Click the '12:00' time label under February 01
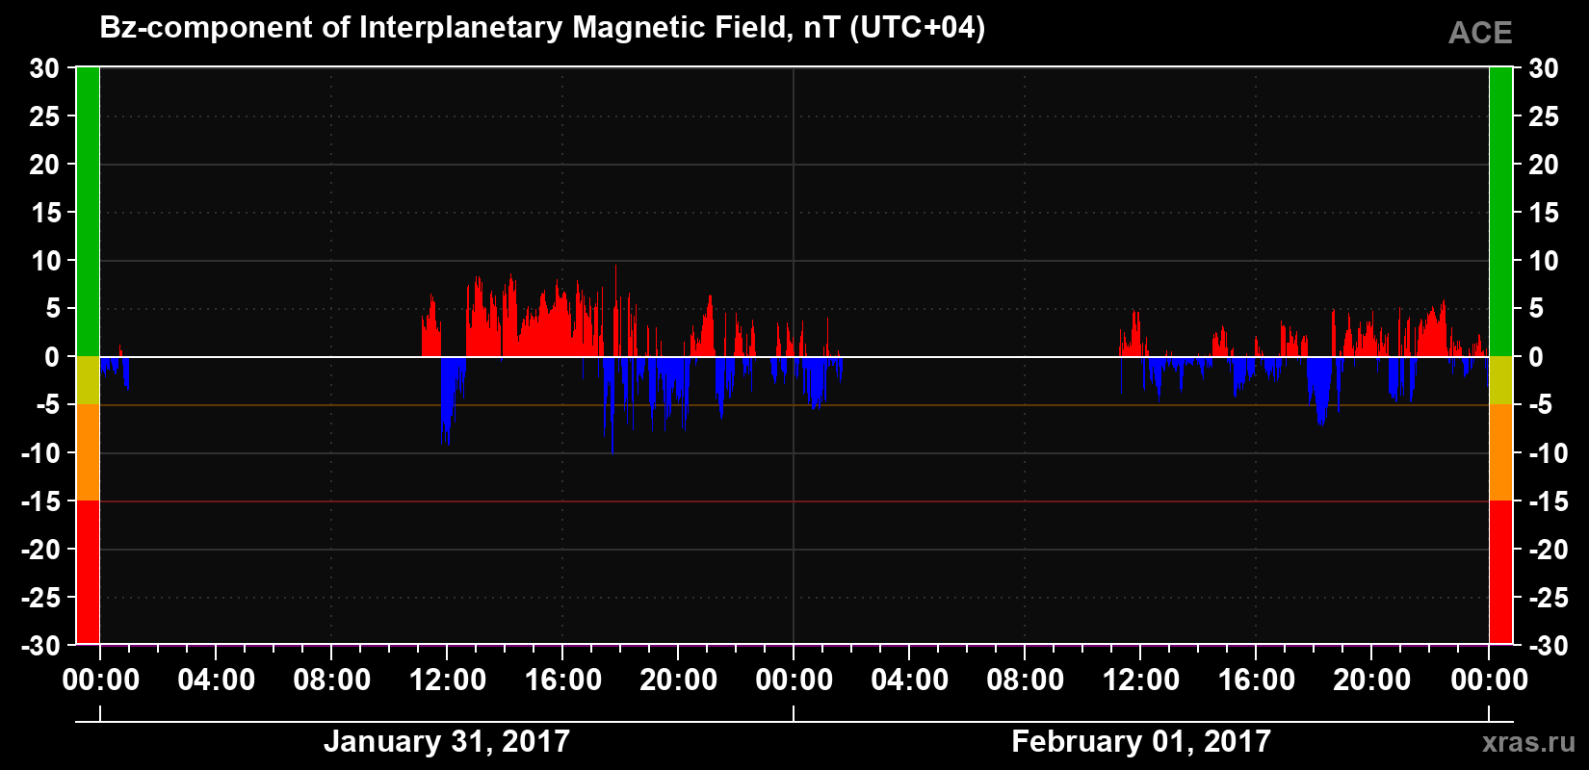Screen dimensions: 1589x770 point(1141,680)
